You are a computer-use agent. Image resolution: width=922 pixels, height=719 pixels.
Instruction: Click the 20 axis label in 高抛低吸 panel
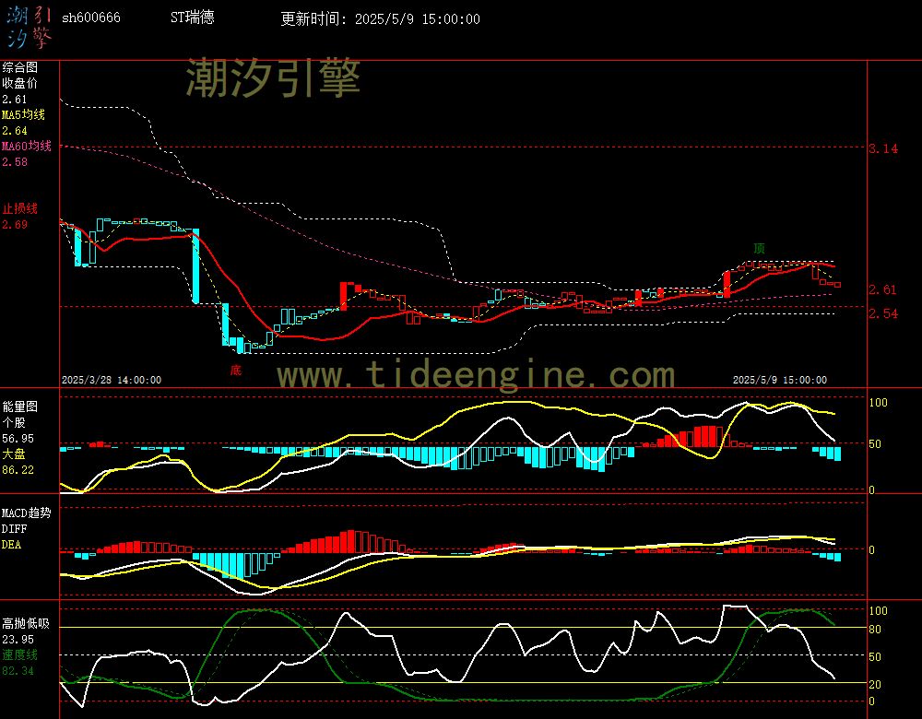tap(875, 684)
